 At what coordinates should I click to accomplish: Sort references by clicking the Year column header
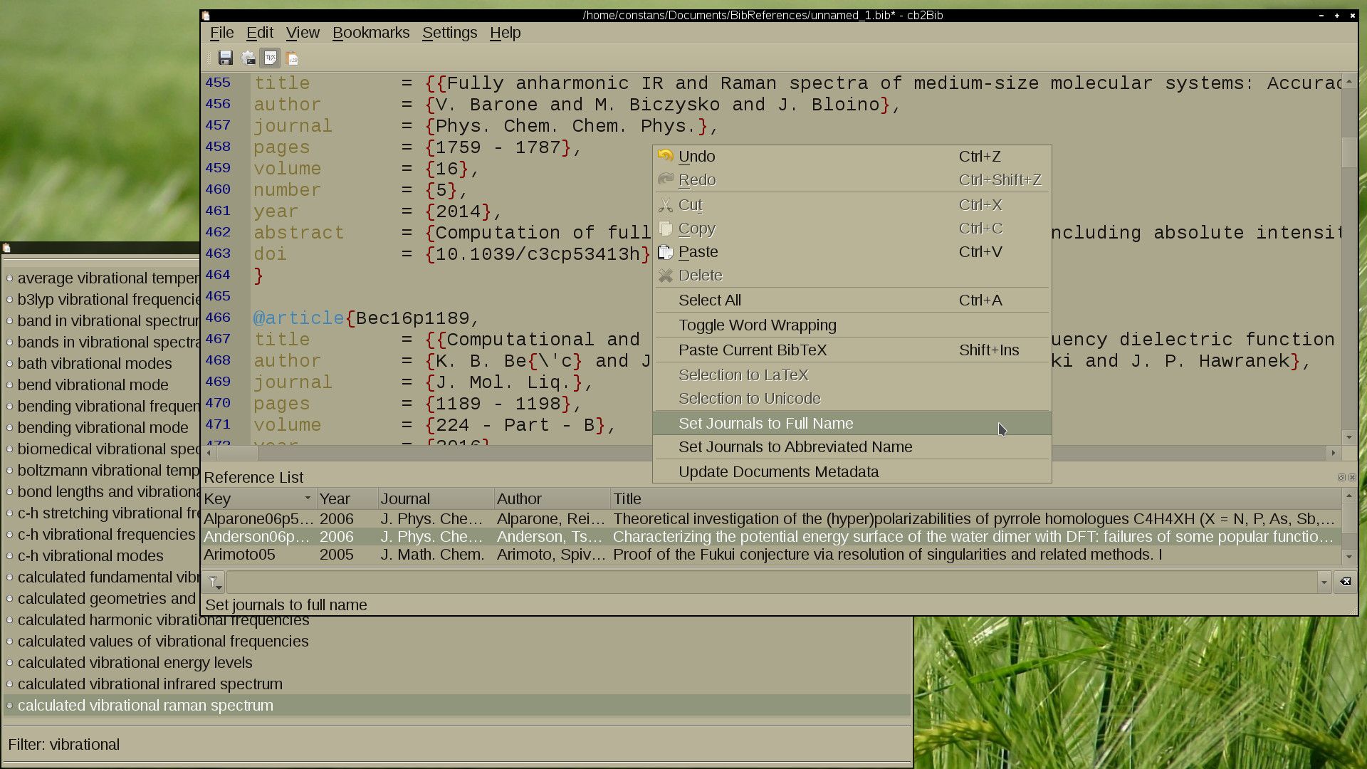[x=335, y=498]
